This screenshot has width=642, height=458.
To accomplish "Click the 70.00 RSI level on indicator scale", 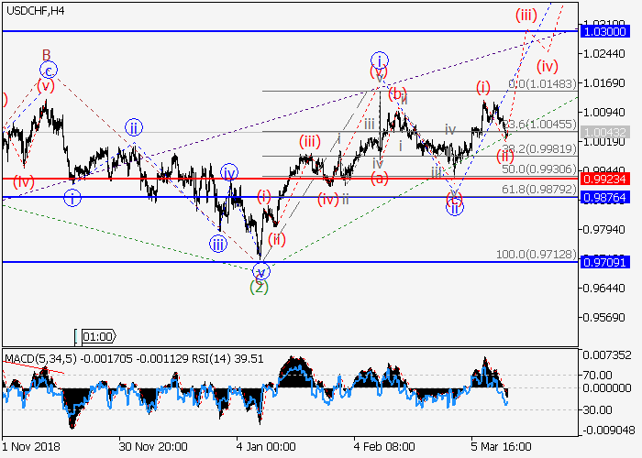I will click(605, 374).
